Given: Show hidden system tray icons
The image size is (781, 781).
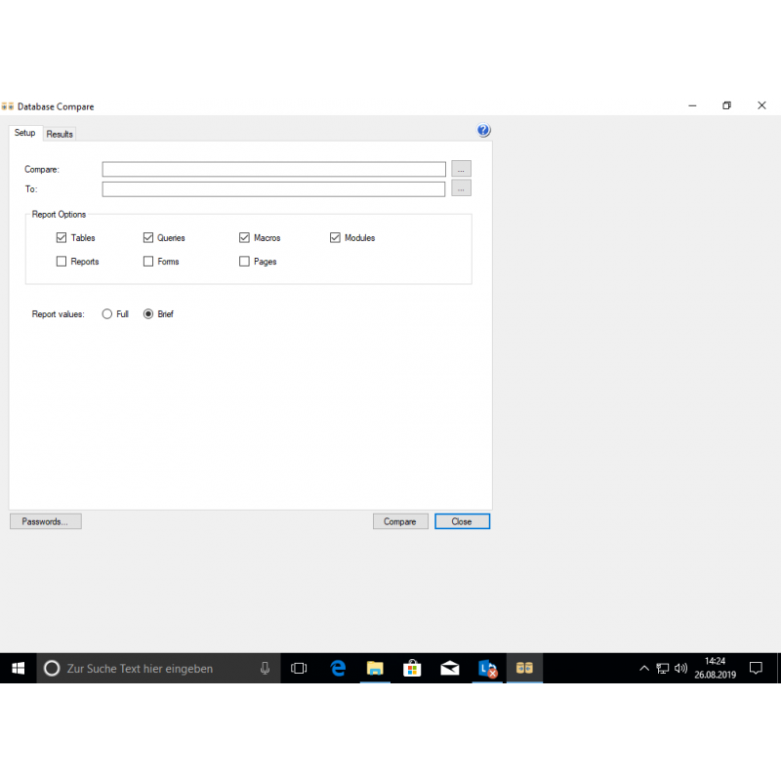Looking at the screenshot, I should pos(643,669).
